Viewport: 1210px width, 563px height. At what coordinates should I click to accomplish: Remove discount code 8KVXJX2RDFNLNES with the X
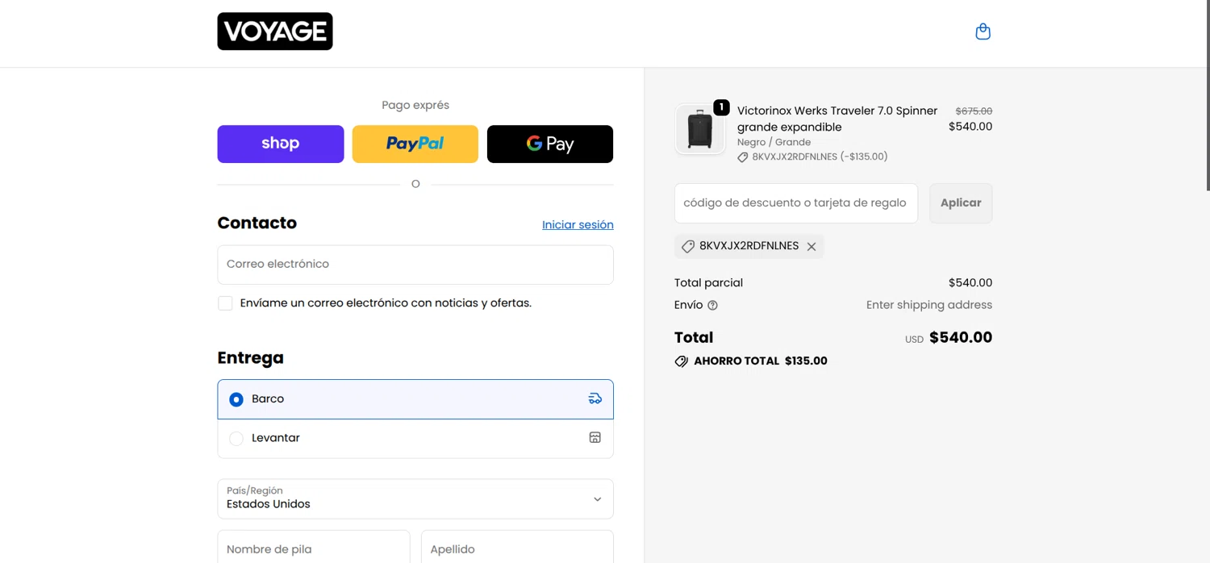(812, 247)
